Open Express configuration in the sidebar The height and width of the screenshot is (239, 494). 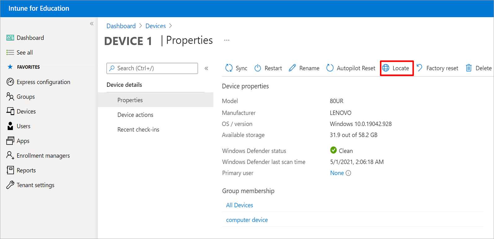pos(43,82)
